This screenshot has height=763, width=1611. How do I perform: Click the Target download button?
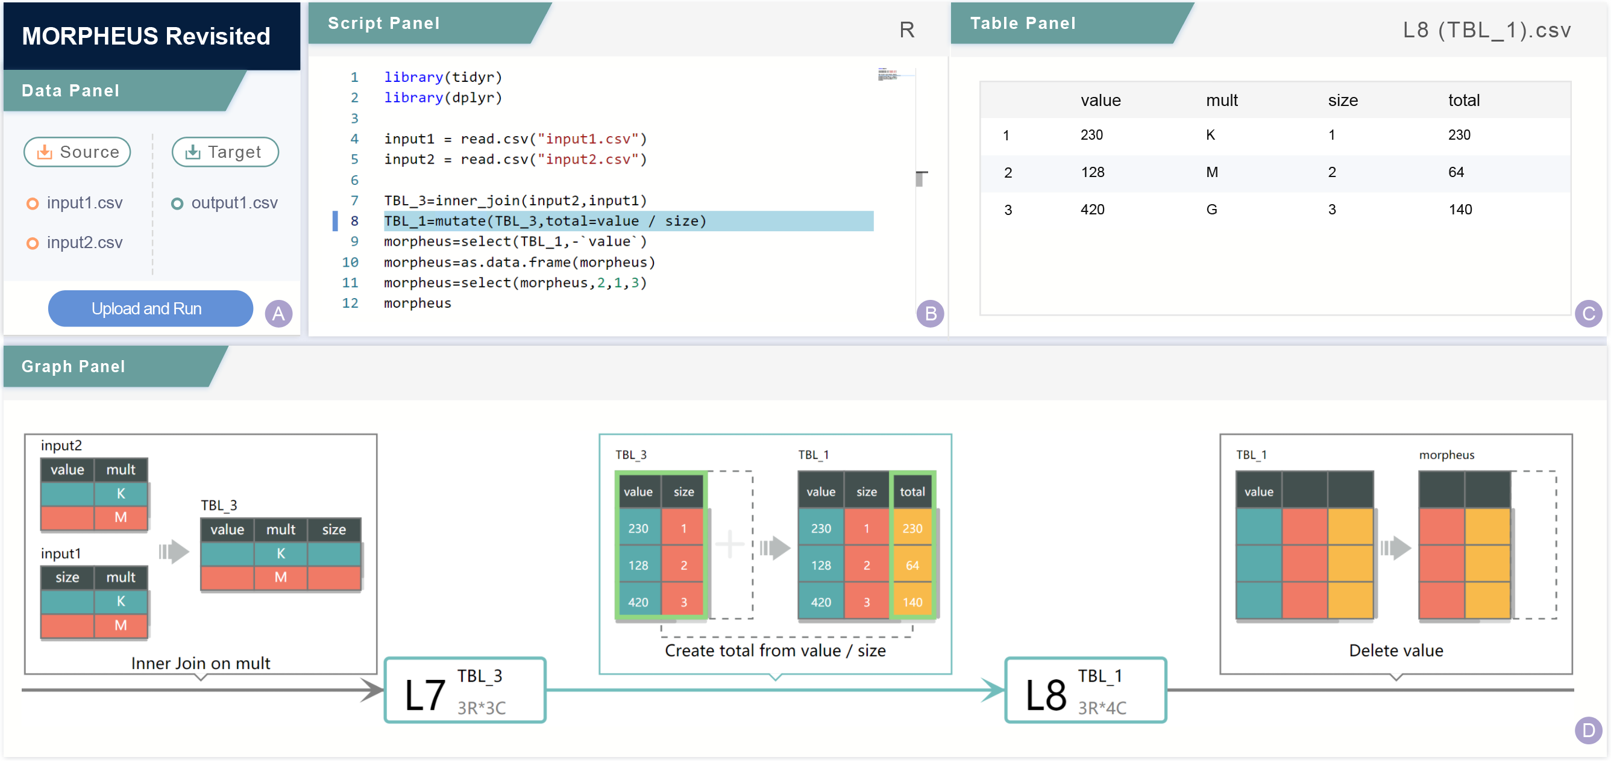225,152
